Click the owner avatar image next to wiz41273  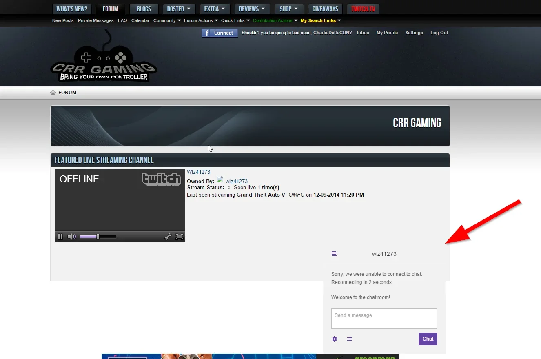[x=220, y=179]
